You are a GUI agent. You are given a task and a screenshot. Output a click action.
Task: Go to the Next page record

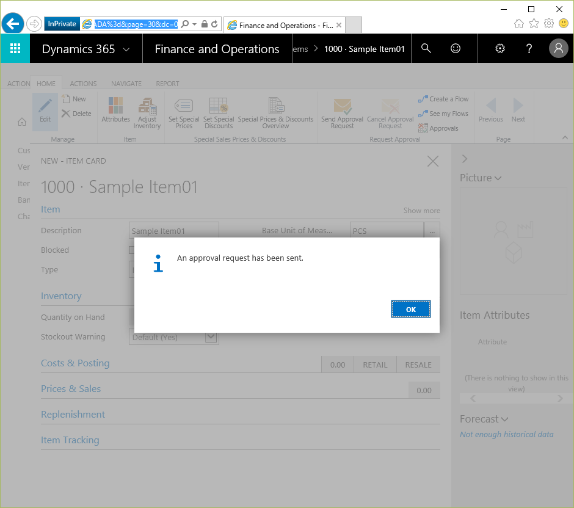click(x=518, y=110)
